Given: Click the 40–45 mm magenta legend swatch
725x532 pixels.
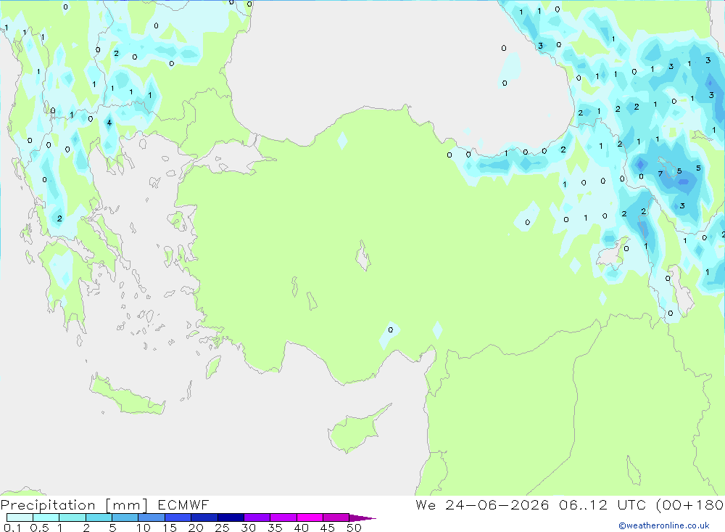Looking at the screenshot, I should click(310, 517).
